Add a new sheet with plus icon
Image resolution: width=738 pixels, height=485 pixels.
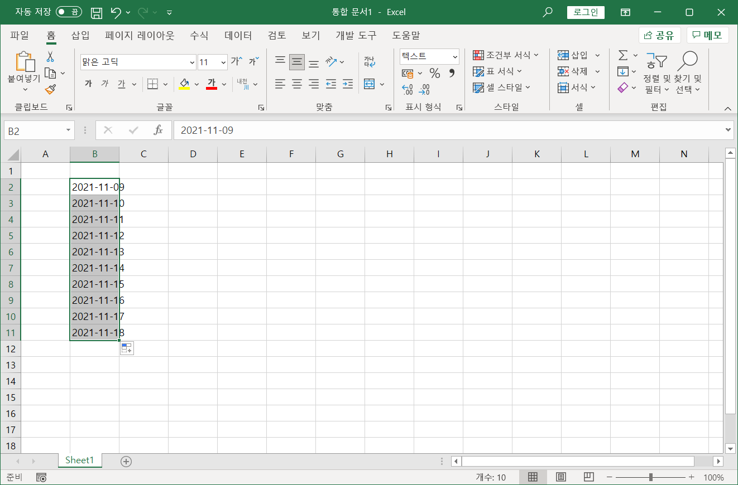[126, 461]
